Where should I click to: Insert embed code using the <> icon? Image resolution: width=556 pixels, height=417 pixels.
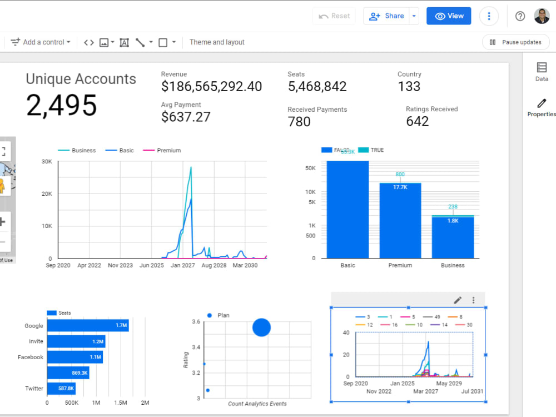point(88,42)
